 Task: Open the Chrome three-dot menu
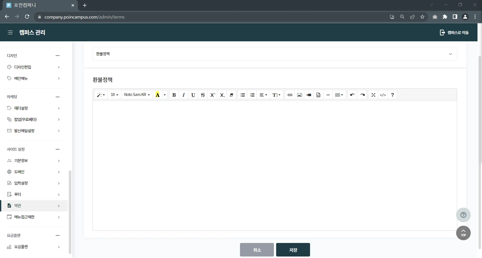(x=475, y=17)
